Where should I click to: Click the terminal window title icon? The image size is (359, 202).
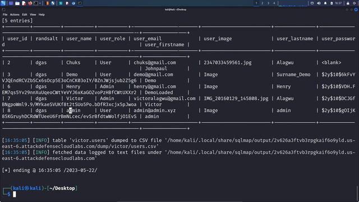click(x=3, y=10)
